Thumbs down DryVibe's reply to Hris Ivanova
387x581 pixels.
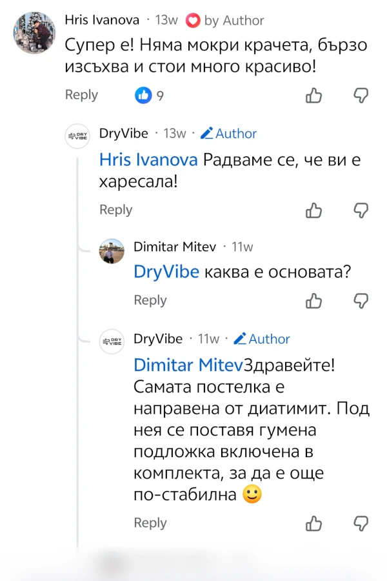coord(362,210)
